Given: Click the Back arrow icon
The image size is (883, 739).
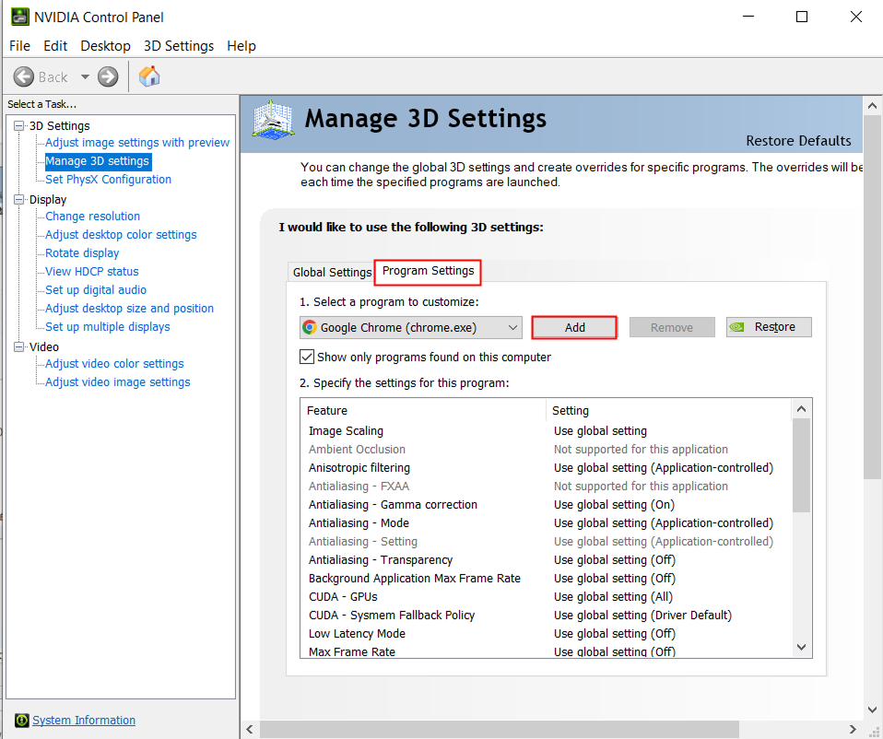Looking at the screenshot, I should tap(25, 77).
